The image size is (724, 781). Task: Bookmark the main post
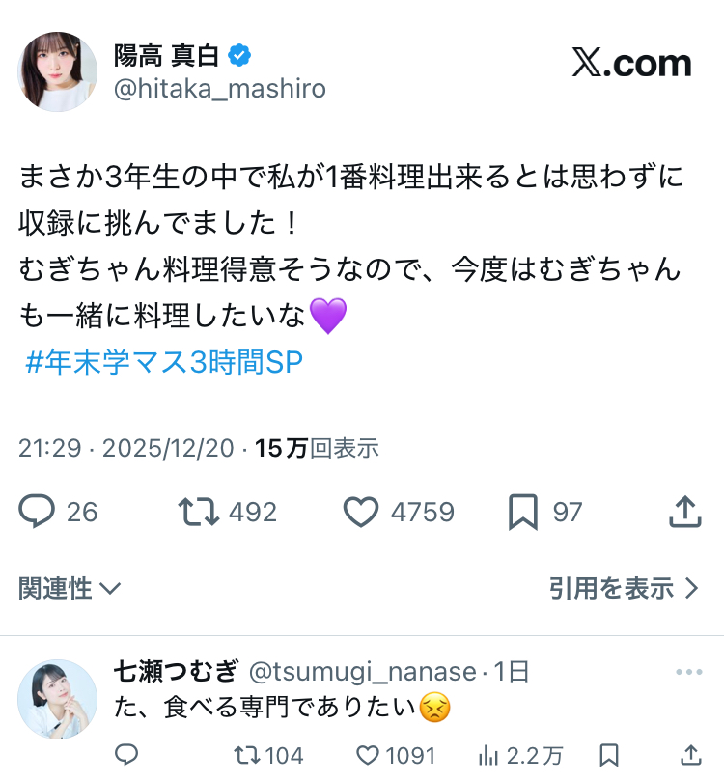click(522, 511)
